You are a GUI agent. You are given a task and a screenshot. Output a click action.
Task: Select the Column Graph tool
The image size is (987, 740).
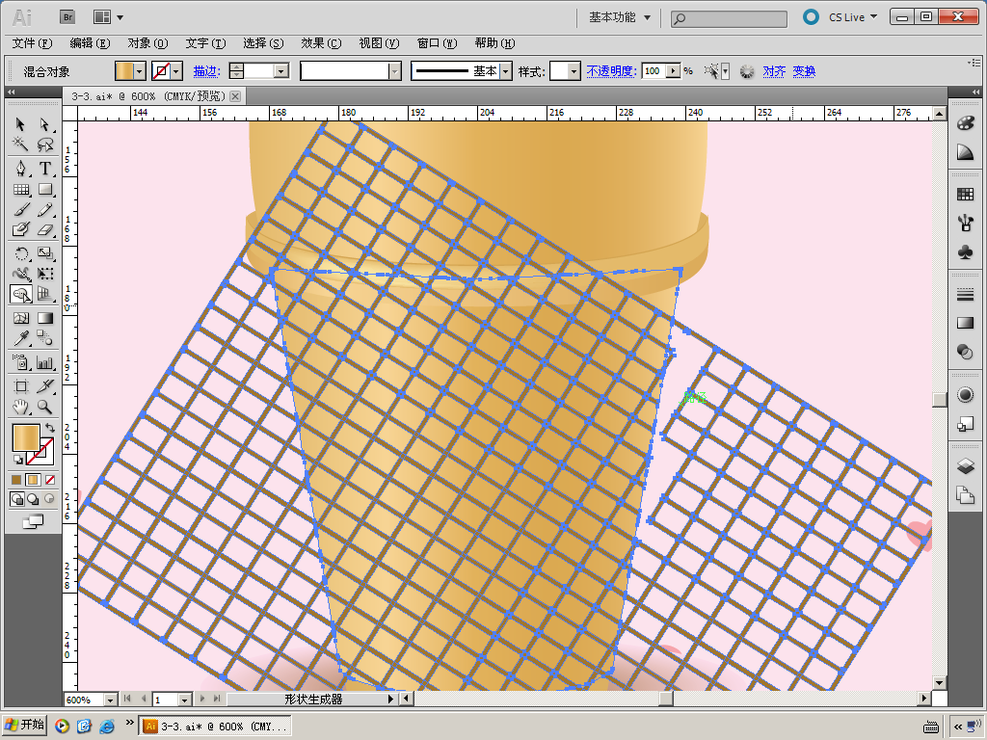[44, 362]
